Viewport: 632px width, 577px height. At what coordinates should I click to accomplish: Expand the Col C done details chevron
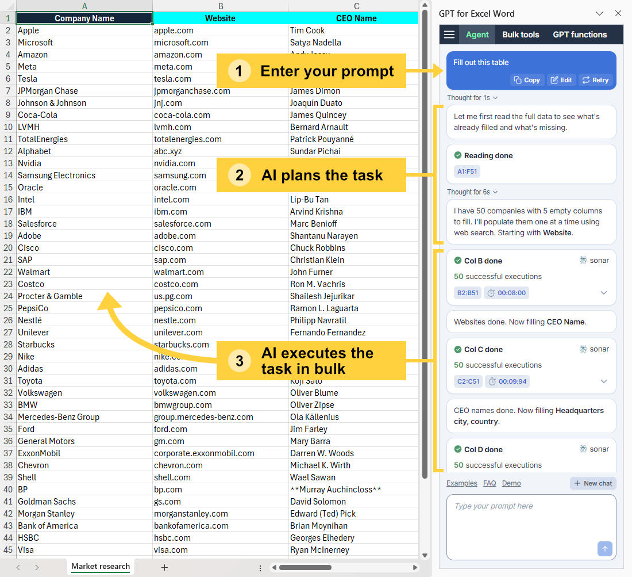[x=603, y=381]
